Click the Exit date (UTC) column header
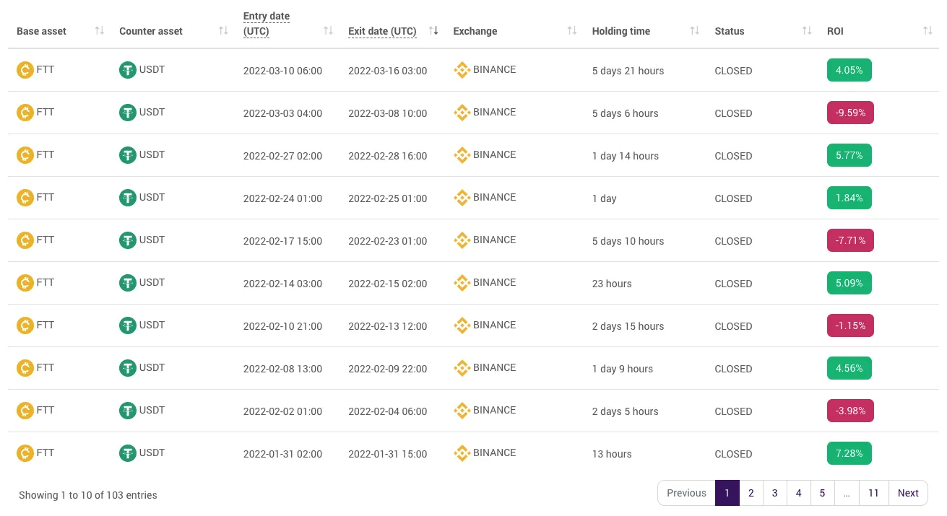This screenshot has height=516, width=947. click(x=382, y=31)
